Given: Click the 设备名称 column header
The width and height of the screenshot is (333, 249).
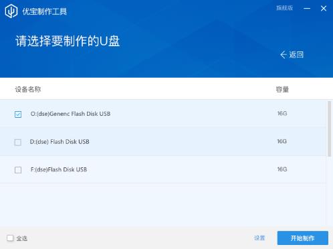Looking at the screenshot, I should [28, 90].
